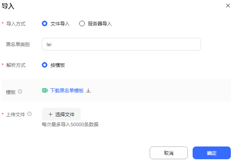
Task: Close the 导入 dialog with the X icon
Action: (228, 6)
